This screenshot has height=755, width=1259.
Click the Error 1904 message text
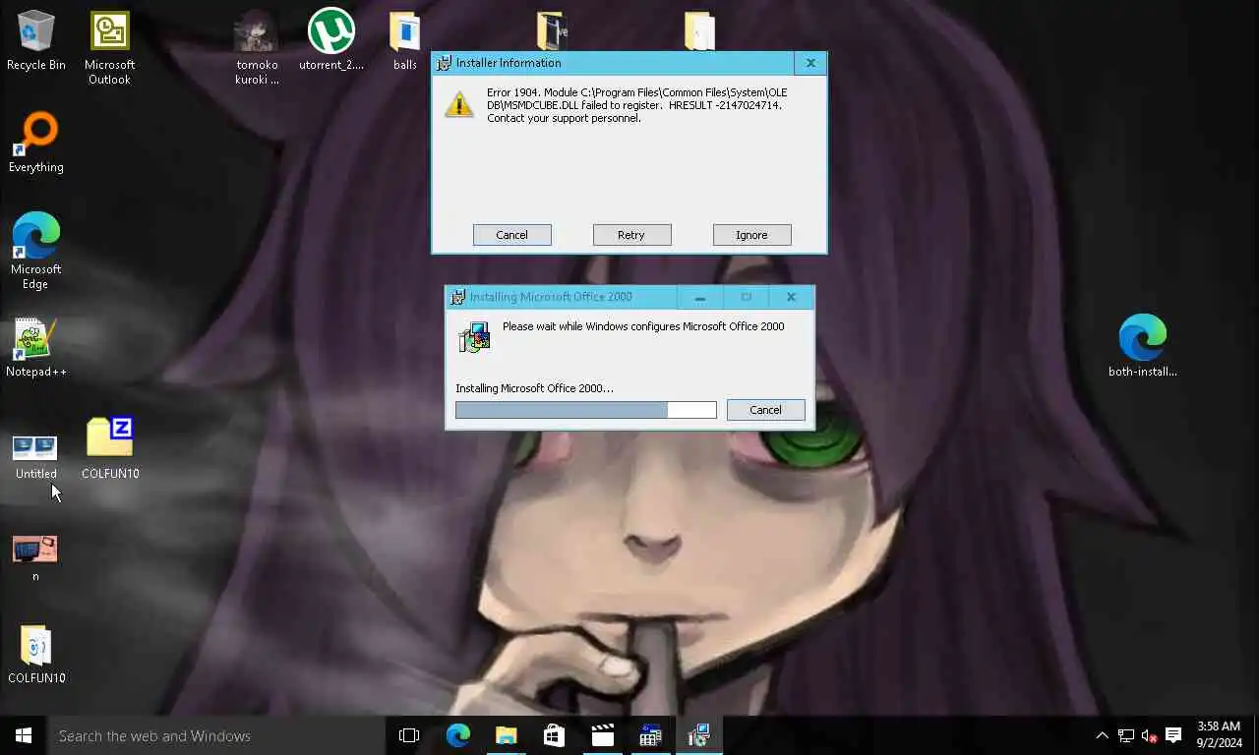click(x=637, y=105)
